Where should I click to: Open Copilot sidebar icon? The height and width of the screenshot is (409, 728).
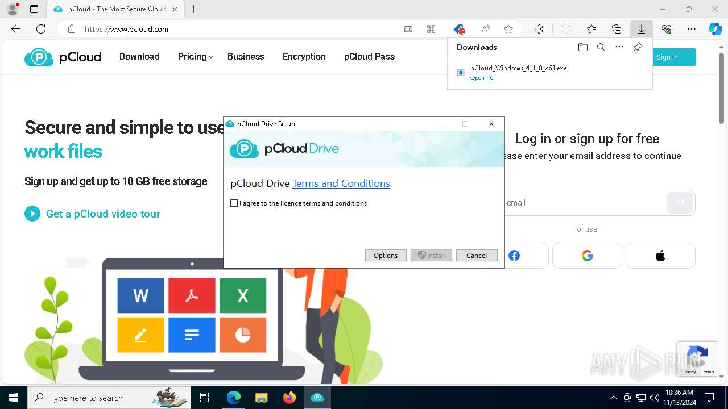coord(715,29)
